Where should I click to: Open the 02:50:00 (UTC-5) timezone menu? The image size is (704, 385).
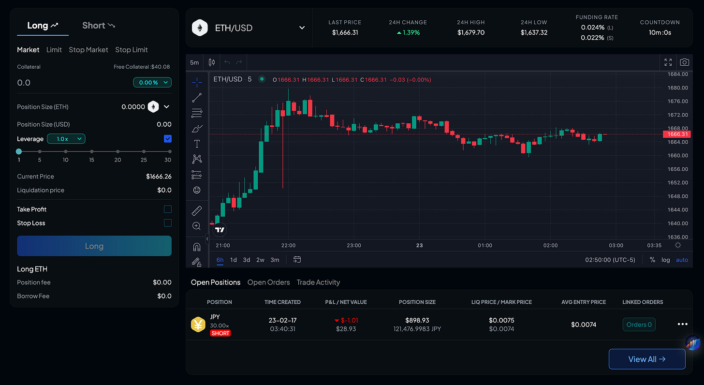tap(610, 260)
